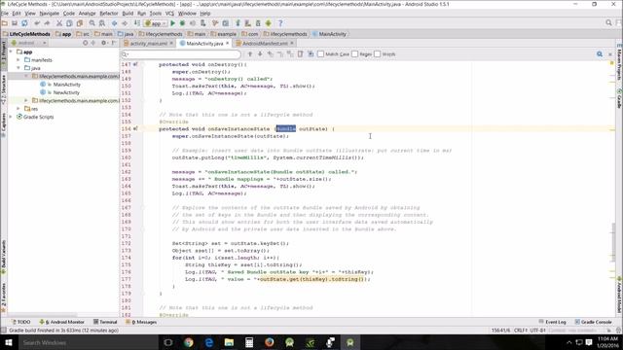623x350 pixels.
Task: Click the Paste toolbar icon
Action: (x=80, y=23)
